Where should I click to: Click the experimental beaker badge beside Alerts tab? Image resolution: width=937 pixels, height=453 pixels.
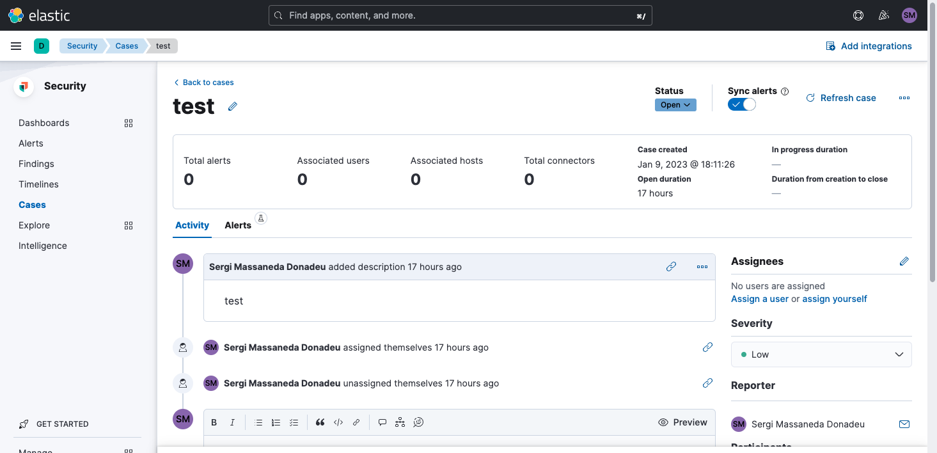(x=260, y=218)
